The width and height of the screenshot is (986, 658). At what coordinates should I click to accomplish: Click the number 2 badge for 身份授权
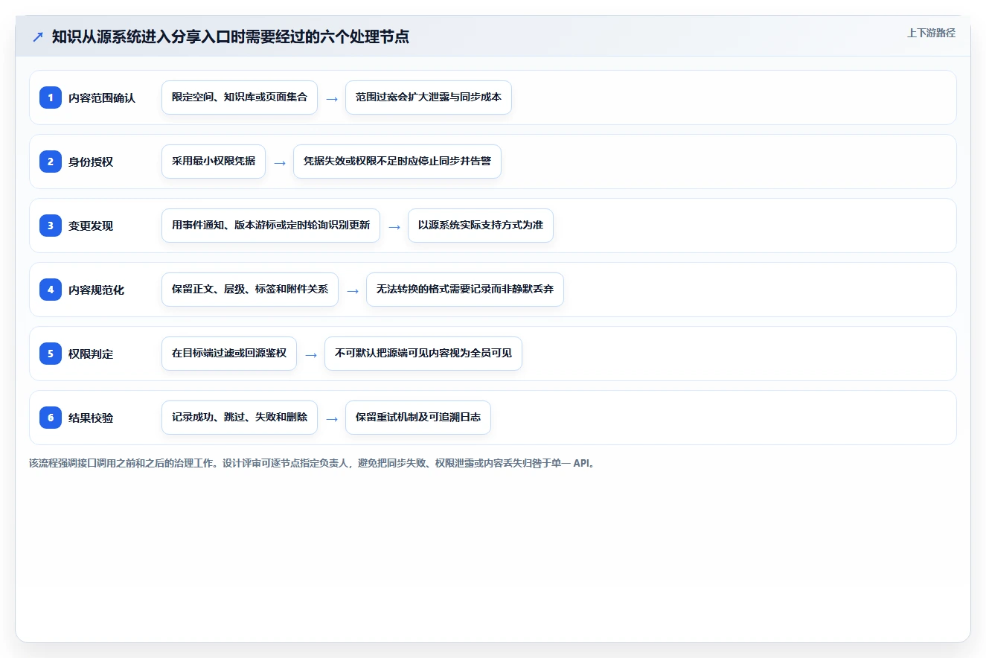(51, 162)
